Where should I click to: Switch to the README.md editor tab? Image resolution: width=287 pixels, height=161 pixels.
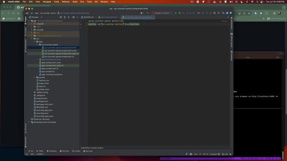tap(88, 17)
